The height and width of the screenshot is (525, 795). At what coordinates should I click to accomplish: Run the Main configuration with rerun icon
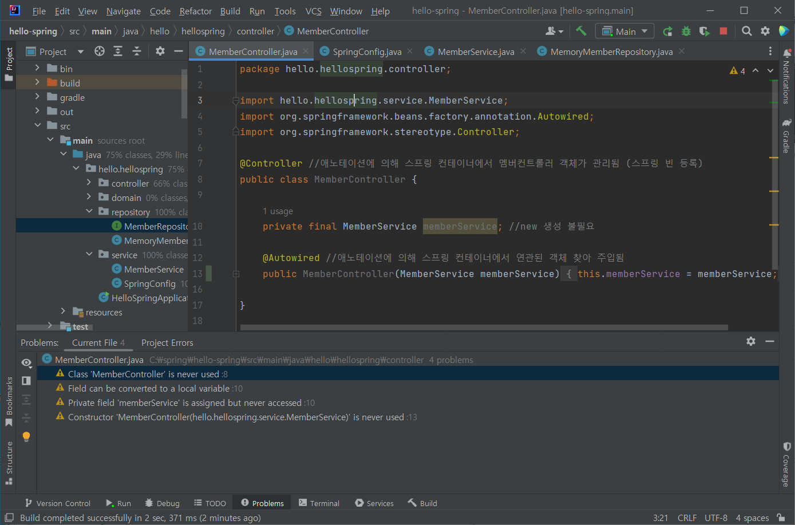pos(667,31)
